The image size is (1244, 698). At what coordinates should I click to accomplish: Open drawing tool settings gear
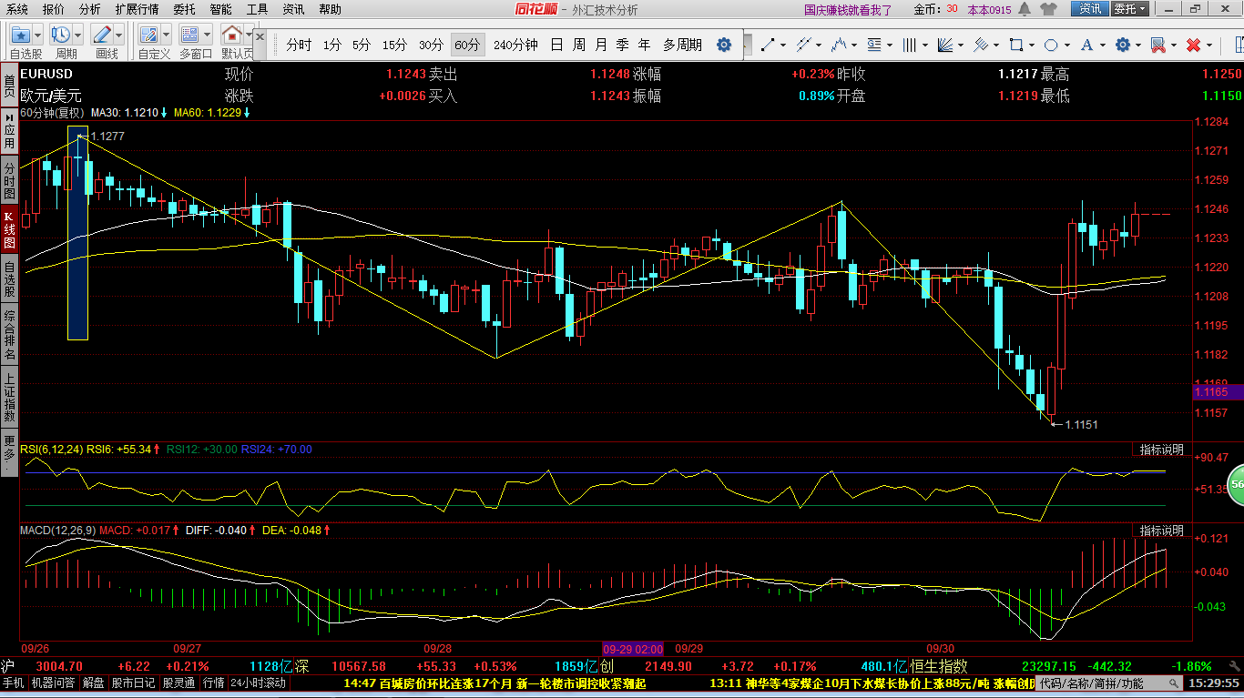click(1122, 45)
